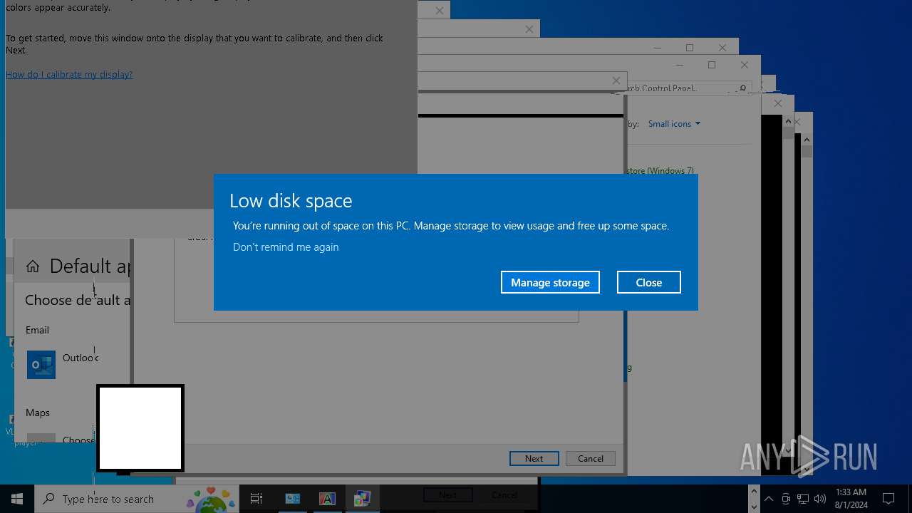Click the Don't remind me again link
912x513 pixels.
286,247
